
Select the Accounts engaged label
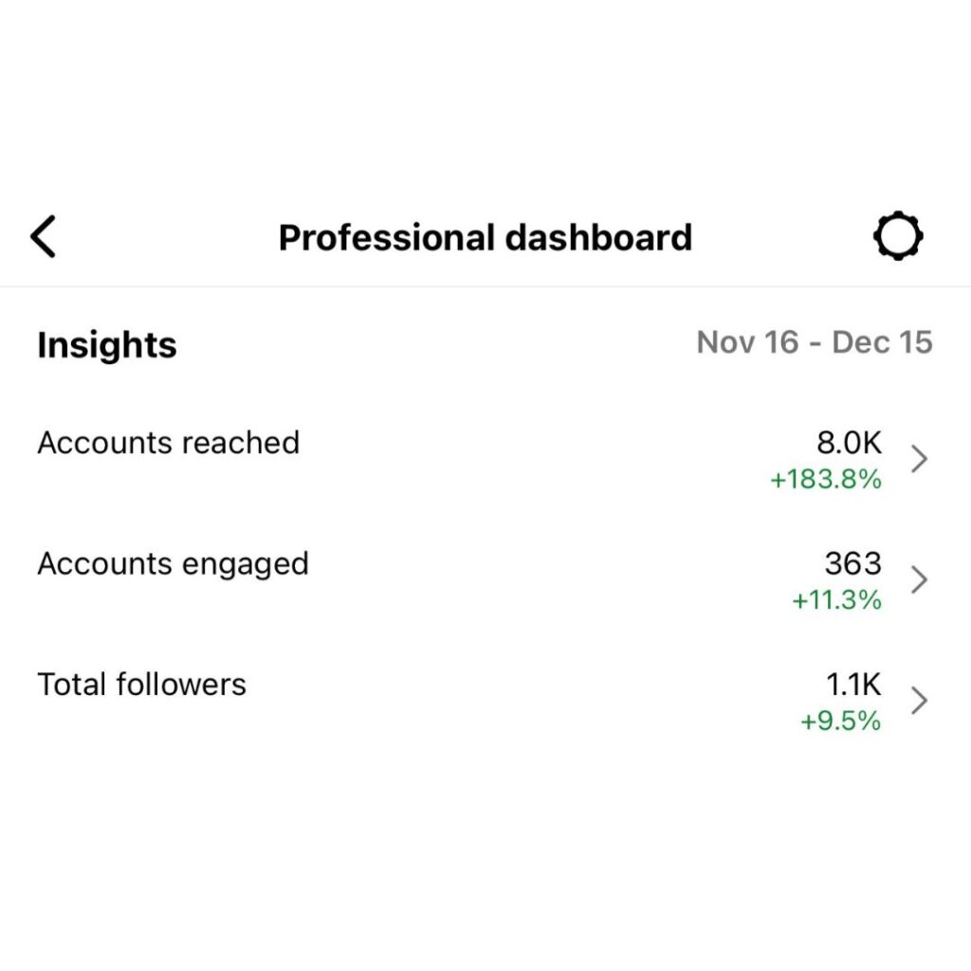173,564
